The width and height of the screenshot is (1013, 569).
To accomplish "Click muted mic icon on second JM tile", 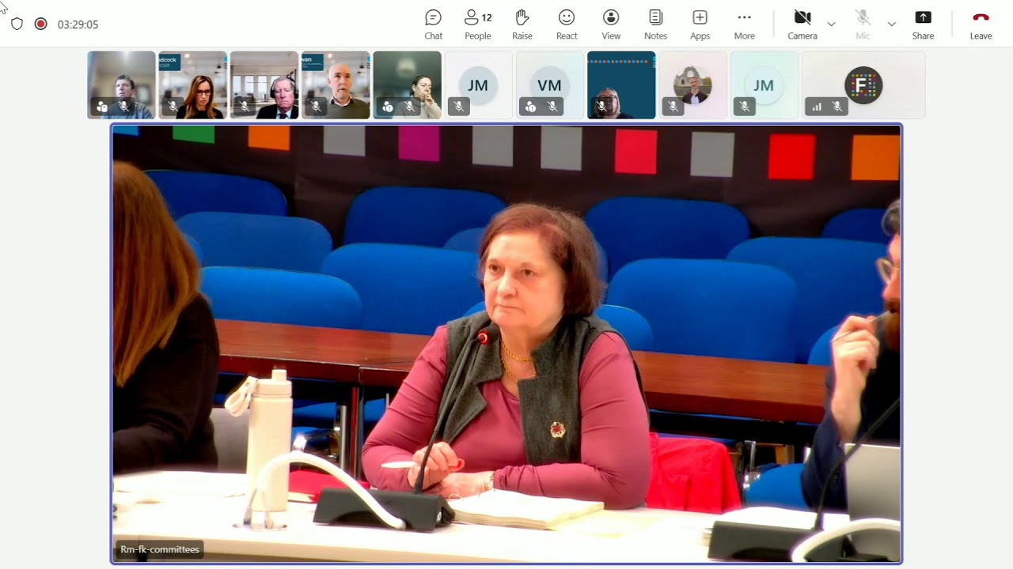I will (x=745, y=107).
